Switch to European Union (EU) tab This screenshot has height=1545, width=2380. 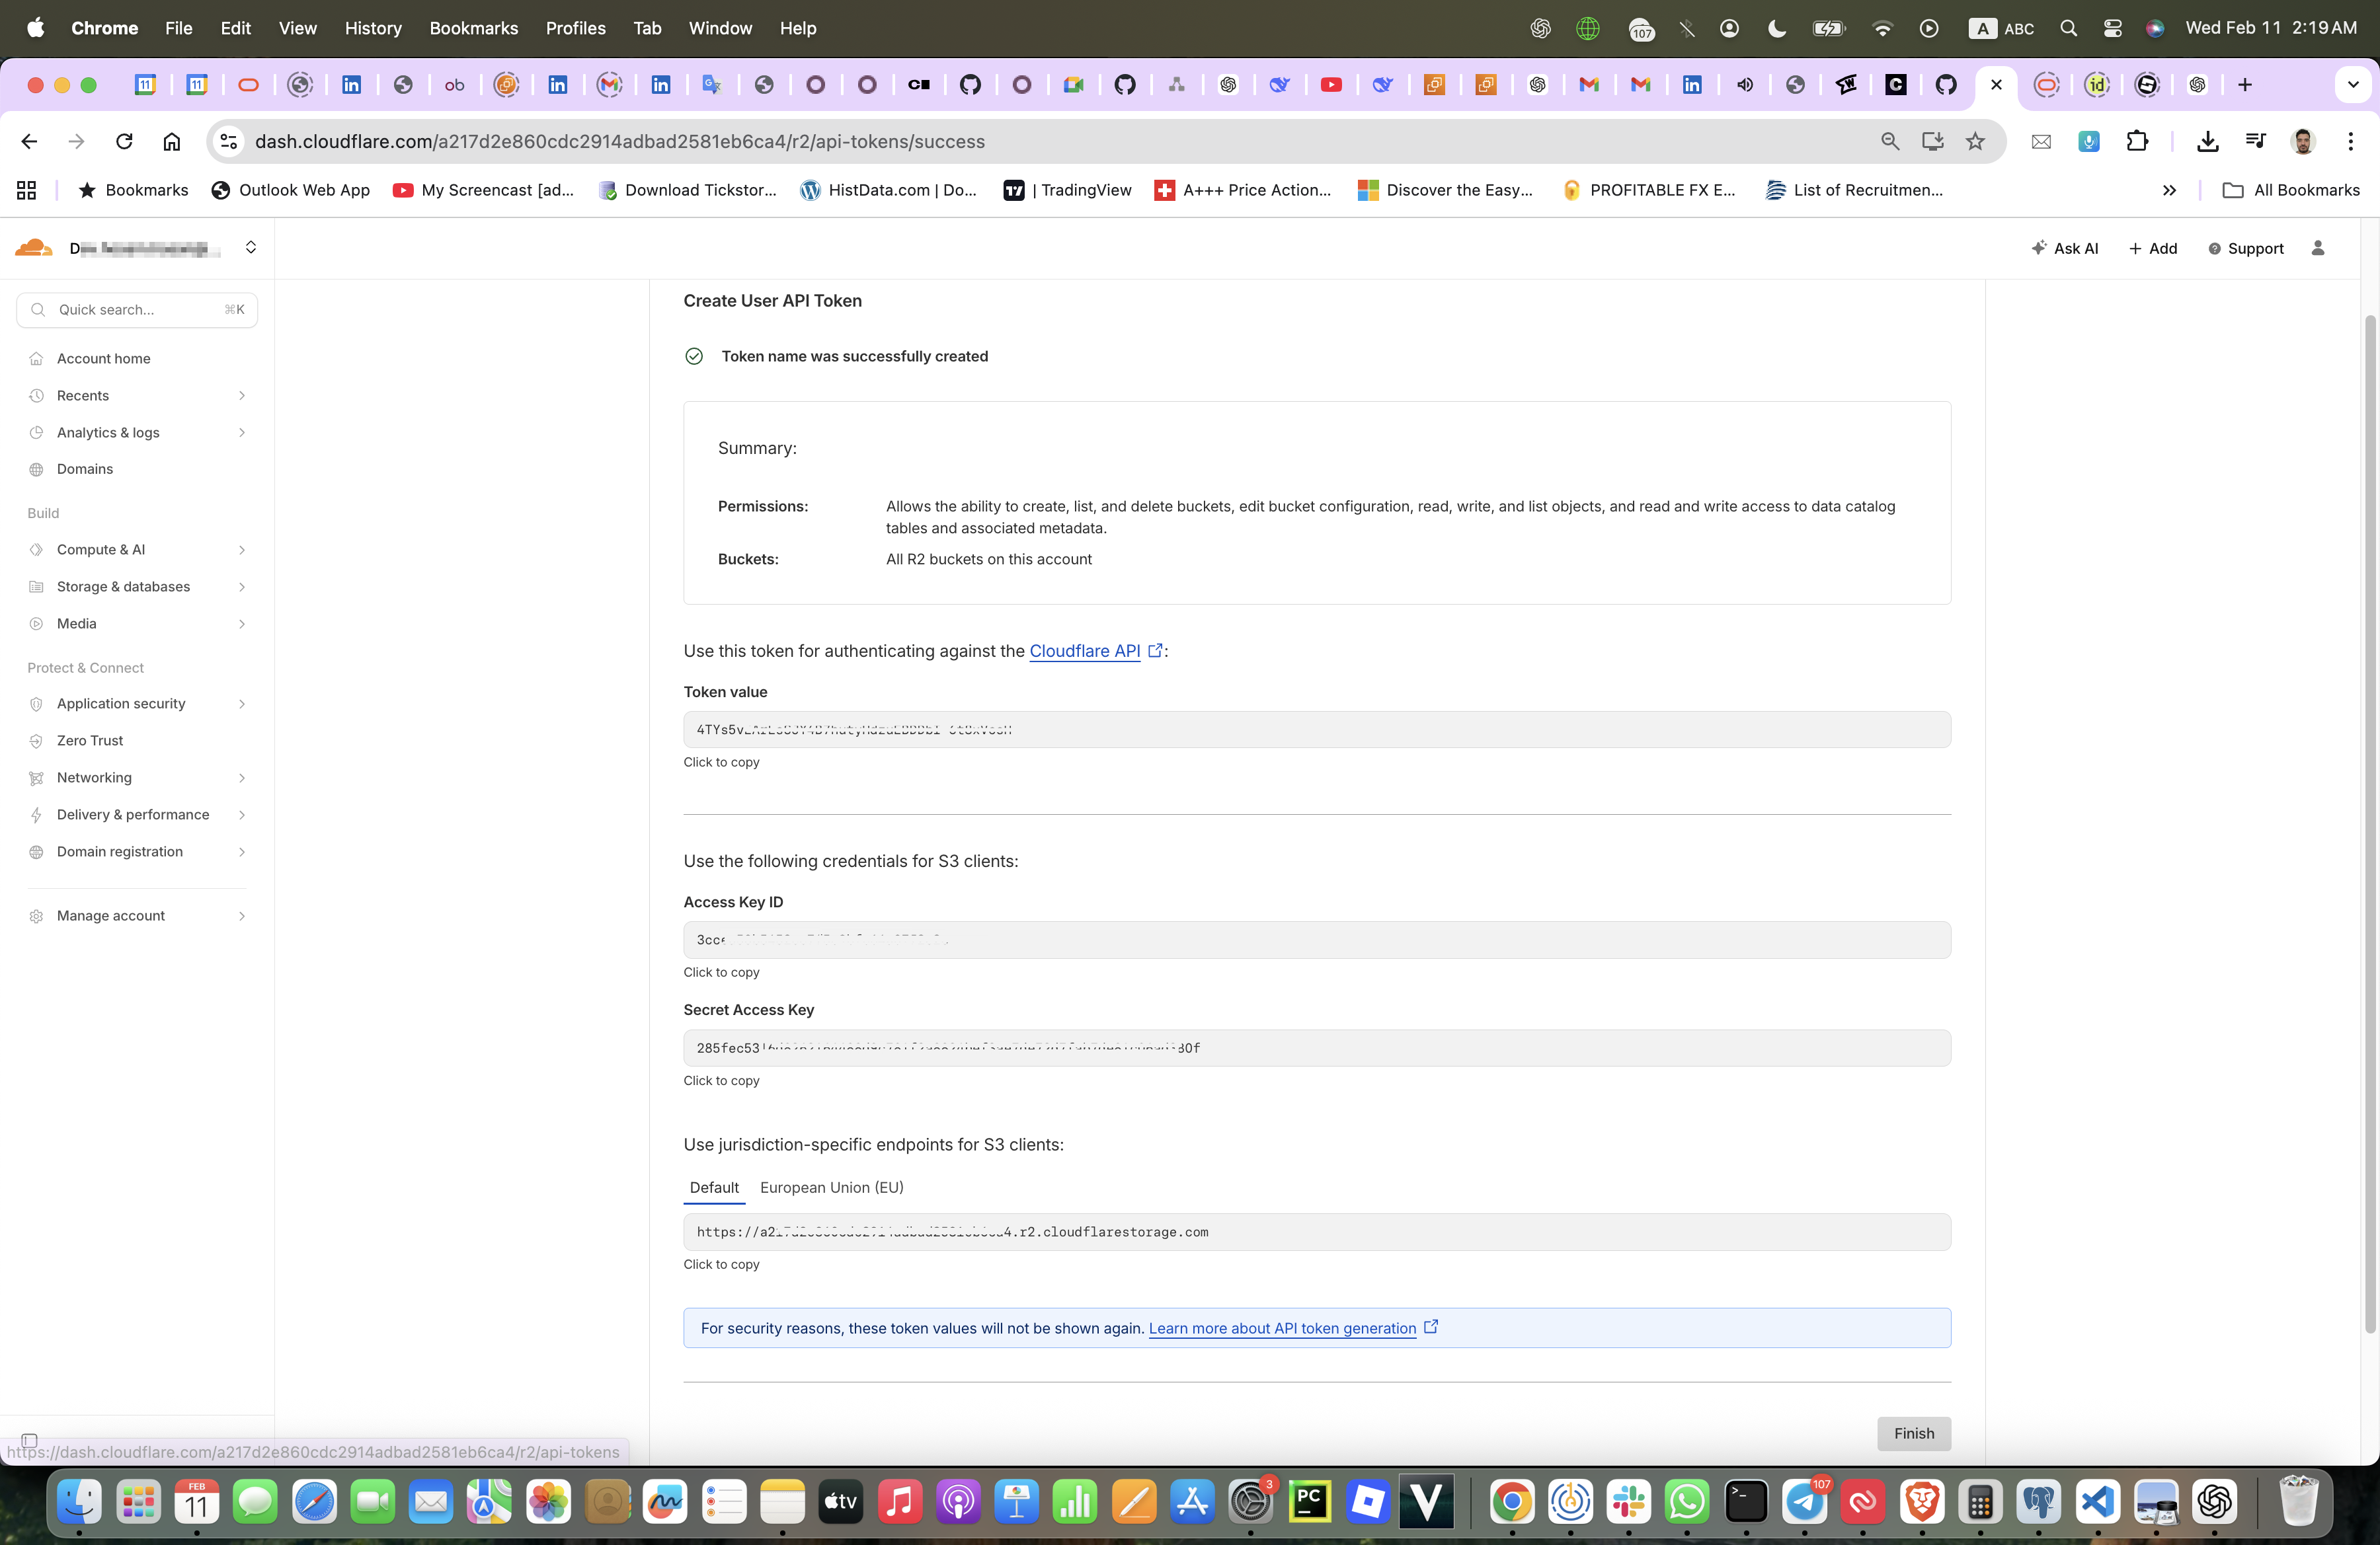click(831, 1187)
